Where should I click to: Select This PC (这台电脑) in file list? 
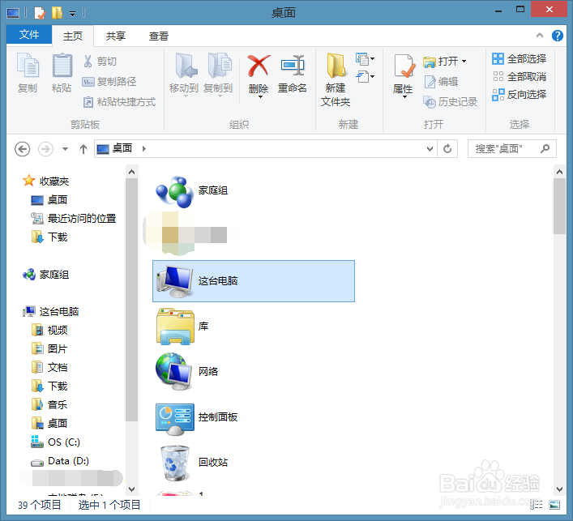tap(254, 281)
